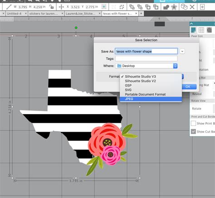Choose GSP format option
Image resolution: width=215 pixels, height=198 pixels.
coord(151,86)
